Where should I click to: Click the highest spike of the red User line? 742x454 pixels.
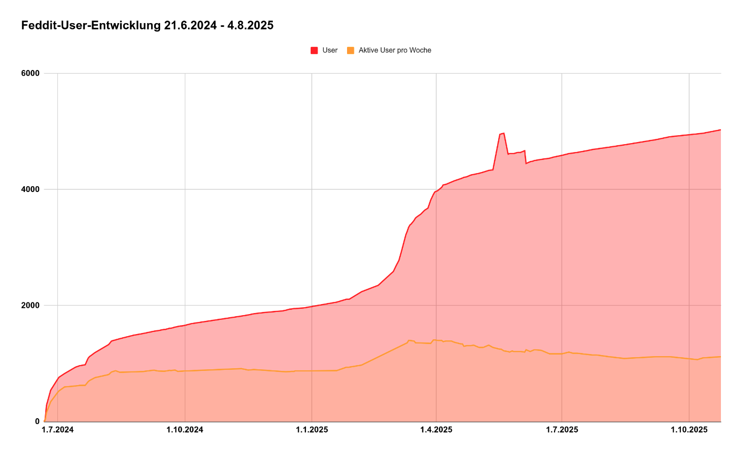click(x=503, y=133)
